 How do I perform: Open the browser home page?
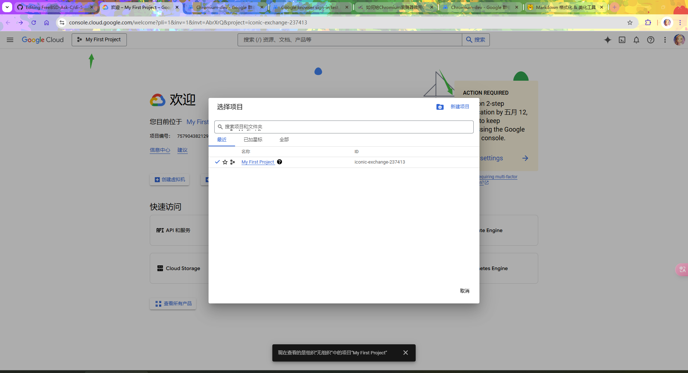pos(47,23)
